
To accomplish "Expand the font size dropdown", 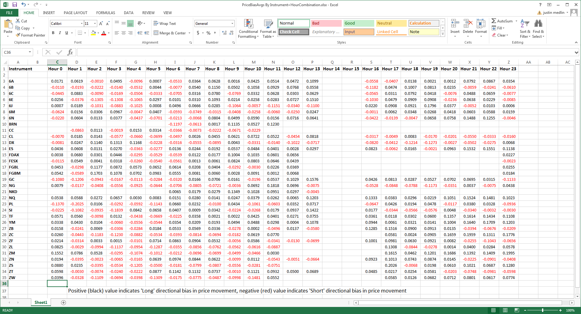I will [95, 24].
